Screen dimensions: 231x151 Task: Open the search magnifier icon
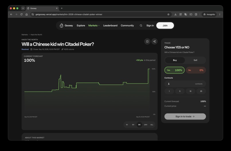pyautogui.click(x=141, y=26)
